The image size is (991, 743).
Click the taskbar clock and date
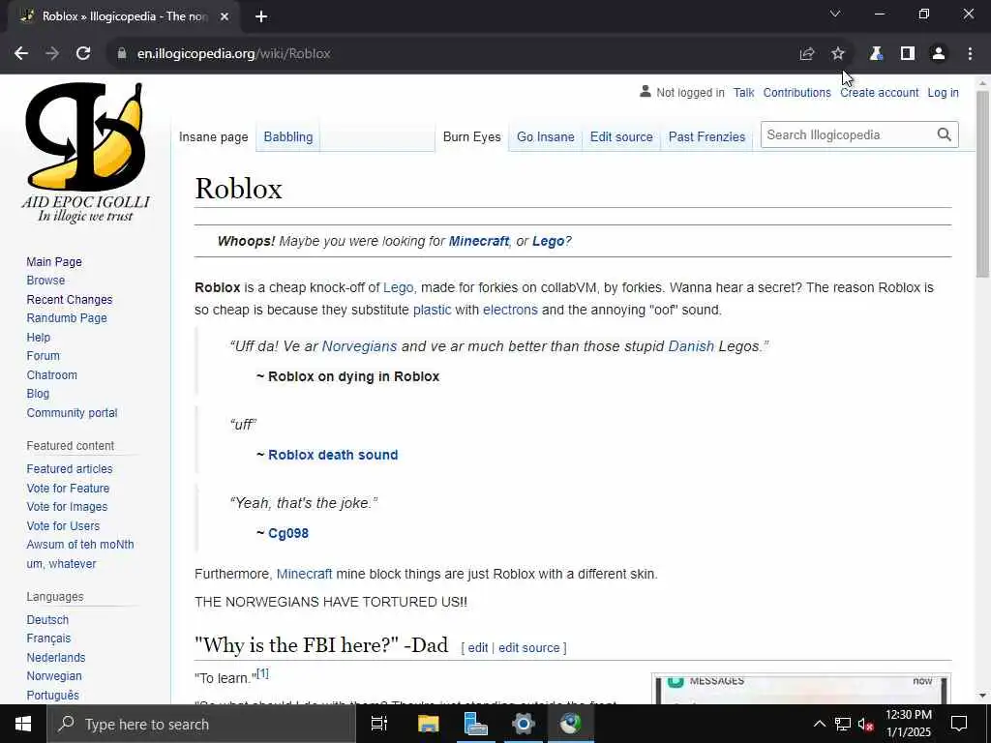[908, 724]
